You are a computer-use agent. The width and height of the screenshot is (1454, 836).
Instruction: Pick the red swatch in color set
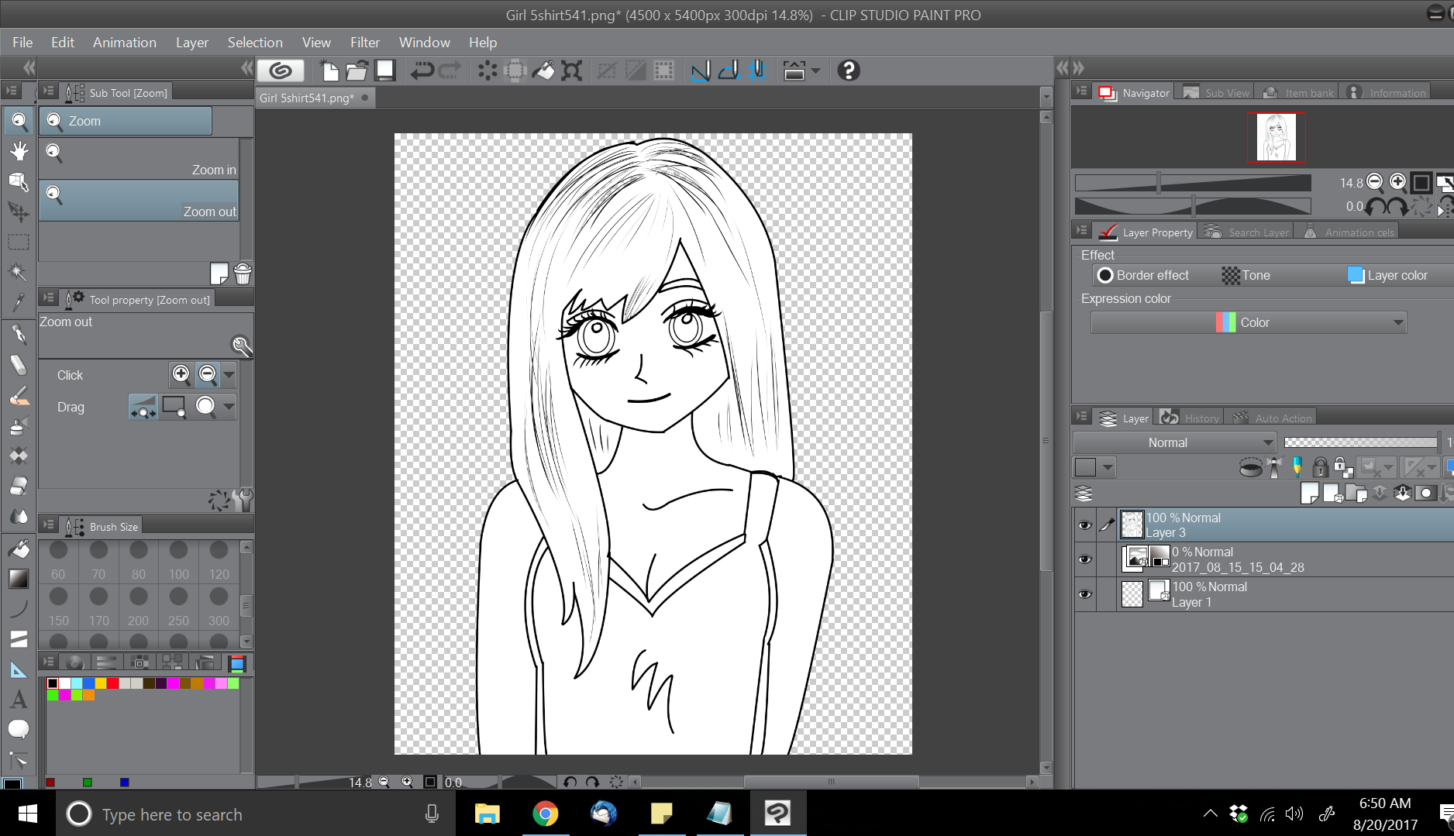pyautogui.click(x=113, y=683)
